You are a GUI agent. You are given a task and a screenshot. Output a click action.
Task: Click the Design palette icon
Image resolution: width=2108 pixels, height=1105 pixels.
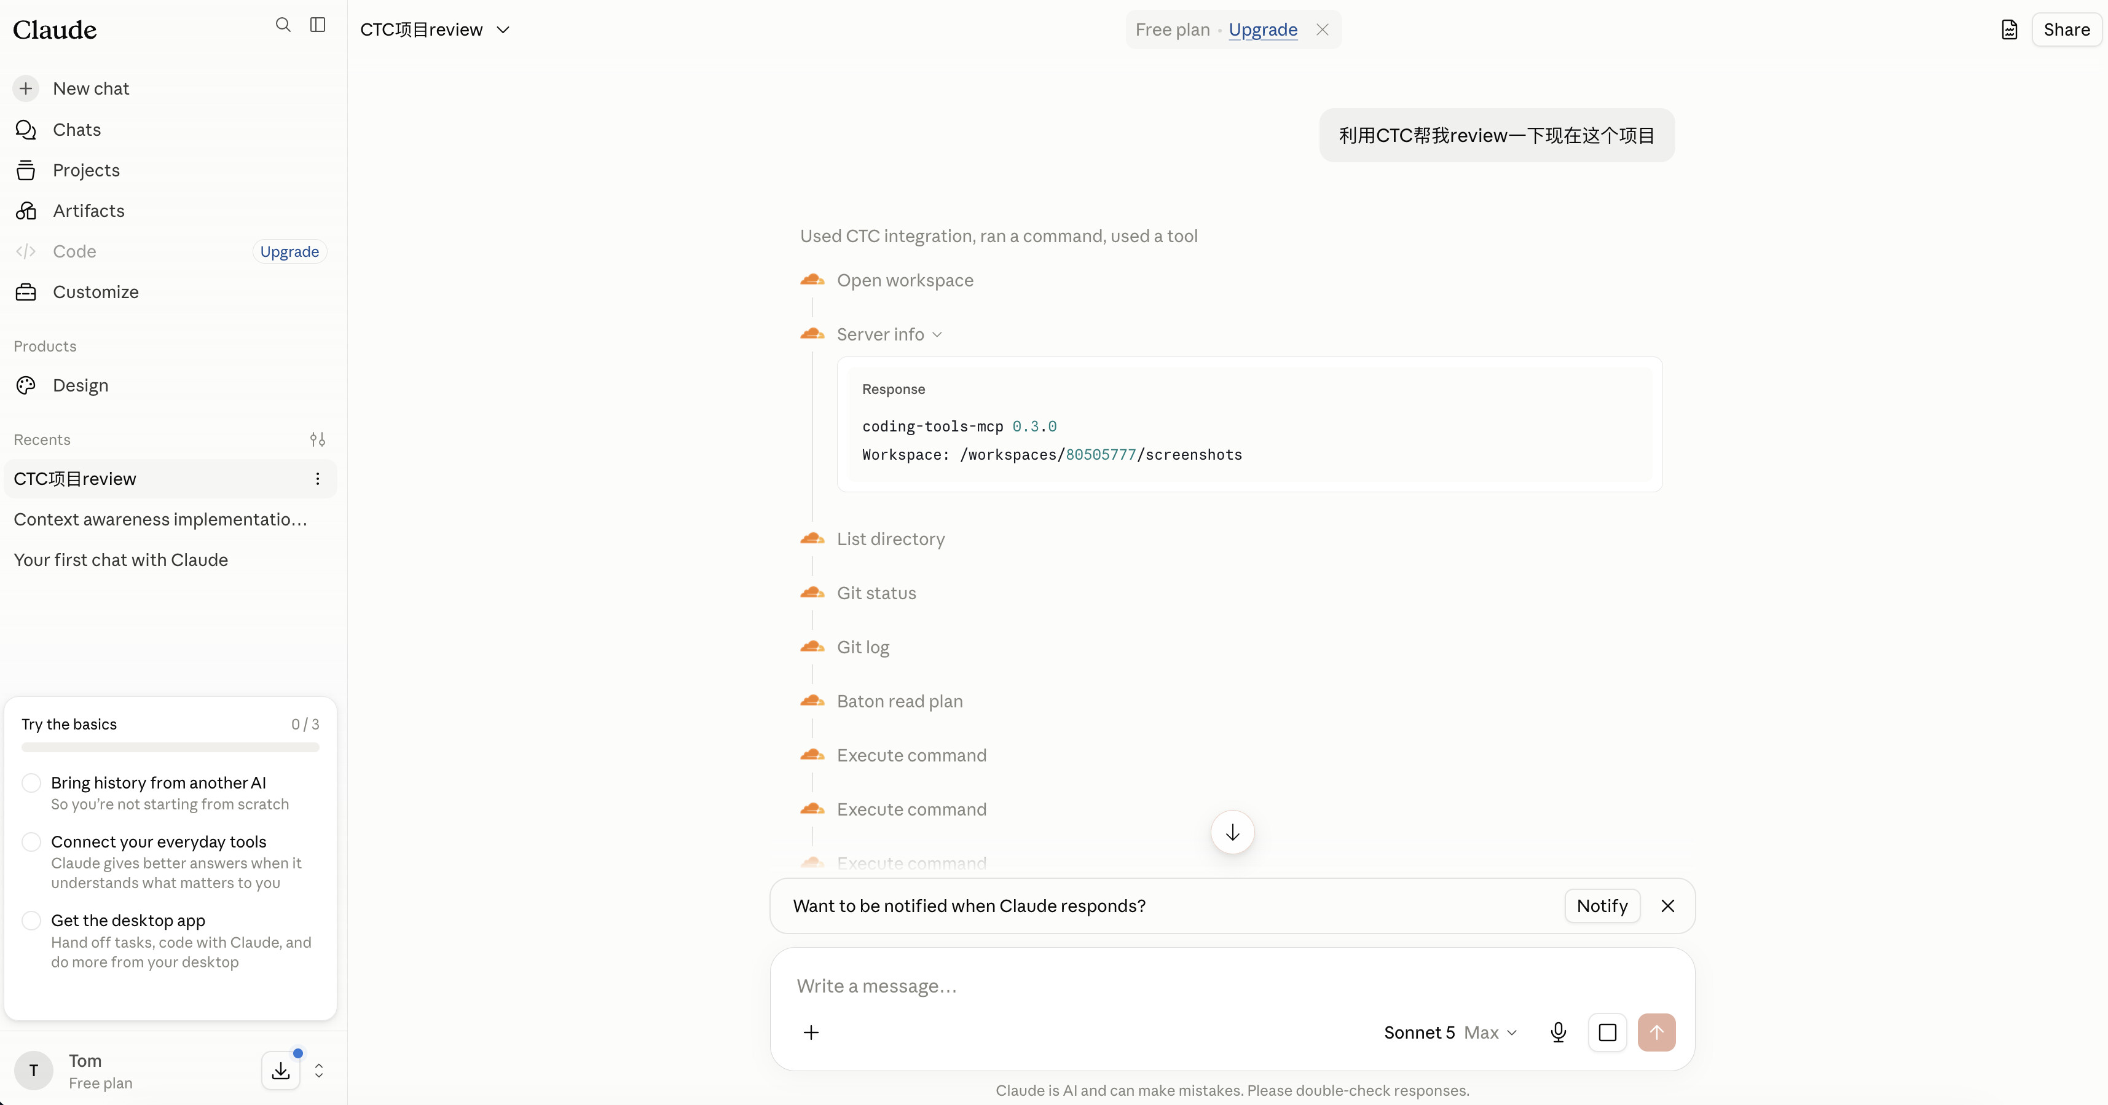(26, 385)
